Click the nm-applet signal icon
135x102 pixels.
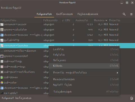(2, 93)
